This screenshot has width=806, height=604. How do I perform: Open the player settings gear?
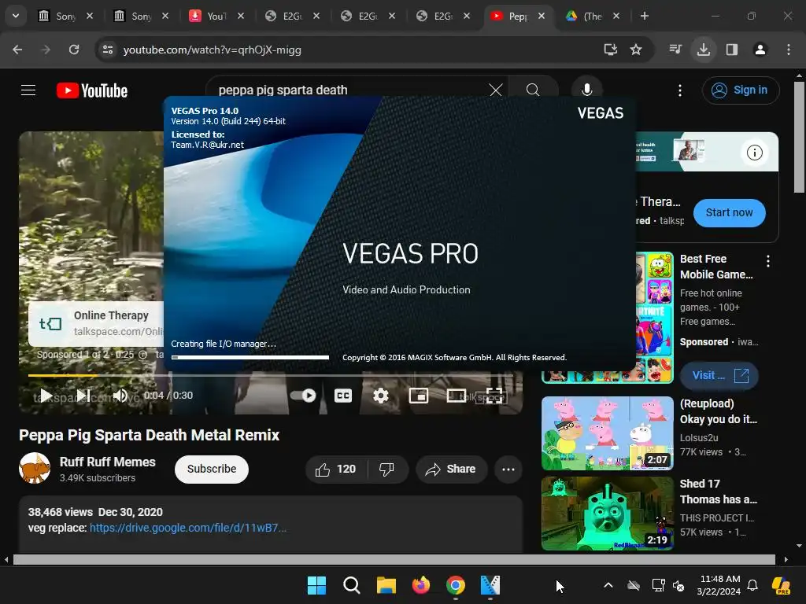[x=380, y=396]
